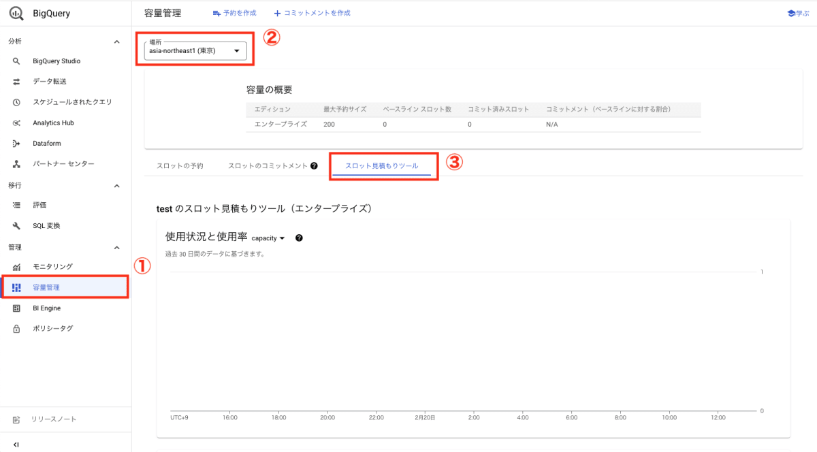Click the 過去 30 日間のデータに基づきます note
The image size is (817, 452).
[214, 254]
